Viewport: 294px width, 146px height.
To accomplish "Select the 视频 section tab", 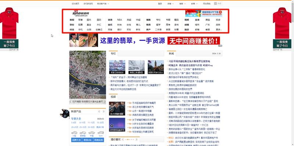I will [x=113, y=97].
